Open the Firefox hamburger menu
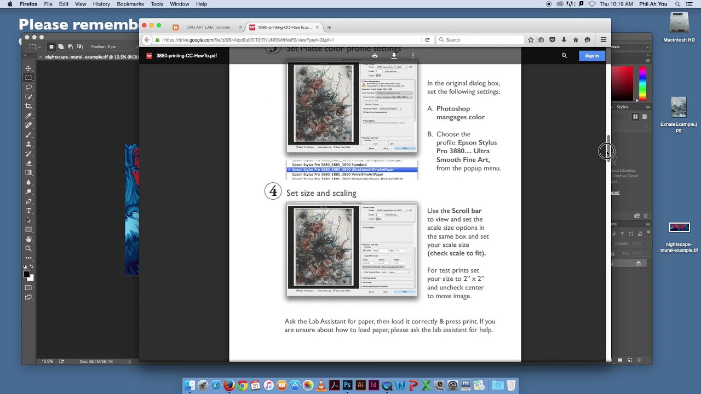This screenshot has width=701, height=394. [603, 40]
